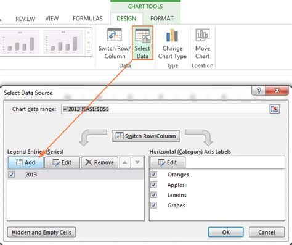The width and height of the screenshot is (292, 245).
Task: Click the range selector icon beside Chart data range
Action: click(x=275, y=109)
